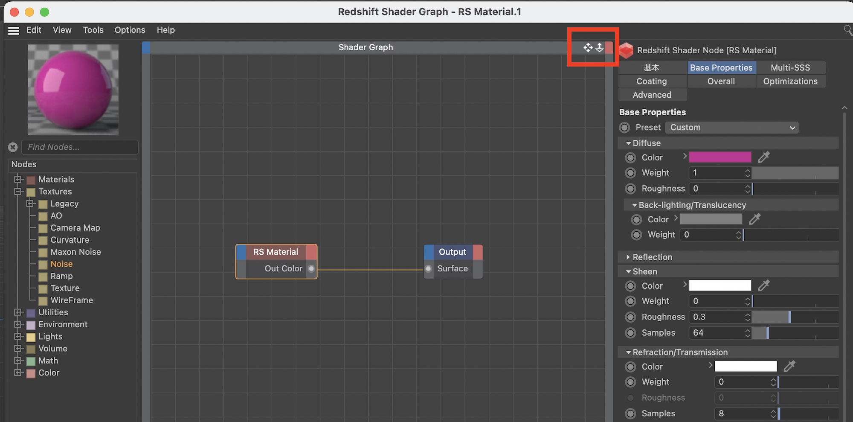Click the Refraction color eyedropper icon

[789, 366]
